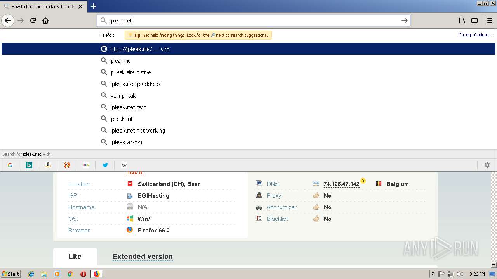The image size is (497, 279).
Task: Search ipleak.net with DuckDuckGo
Action: tap(67, 165)
